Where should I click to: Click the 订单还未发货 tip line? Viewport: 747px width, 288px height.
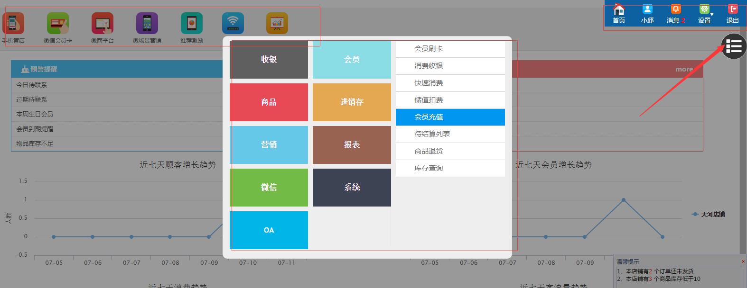click(655, 271)
